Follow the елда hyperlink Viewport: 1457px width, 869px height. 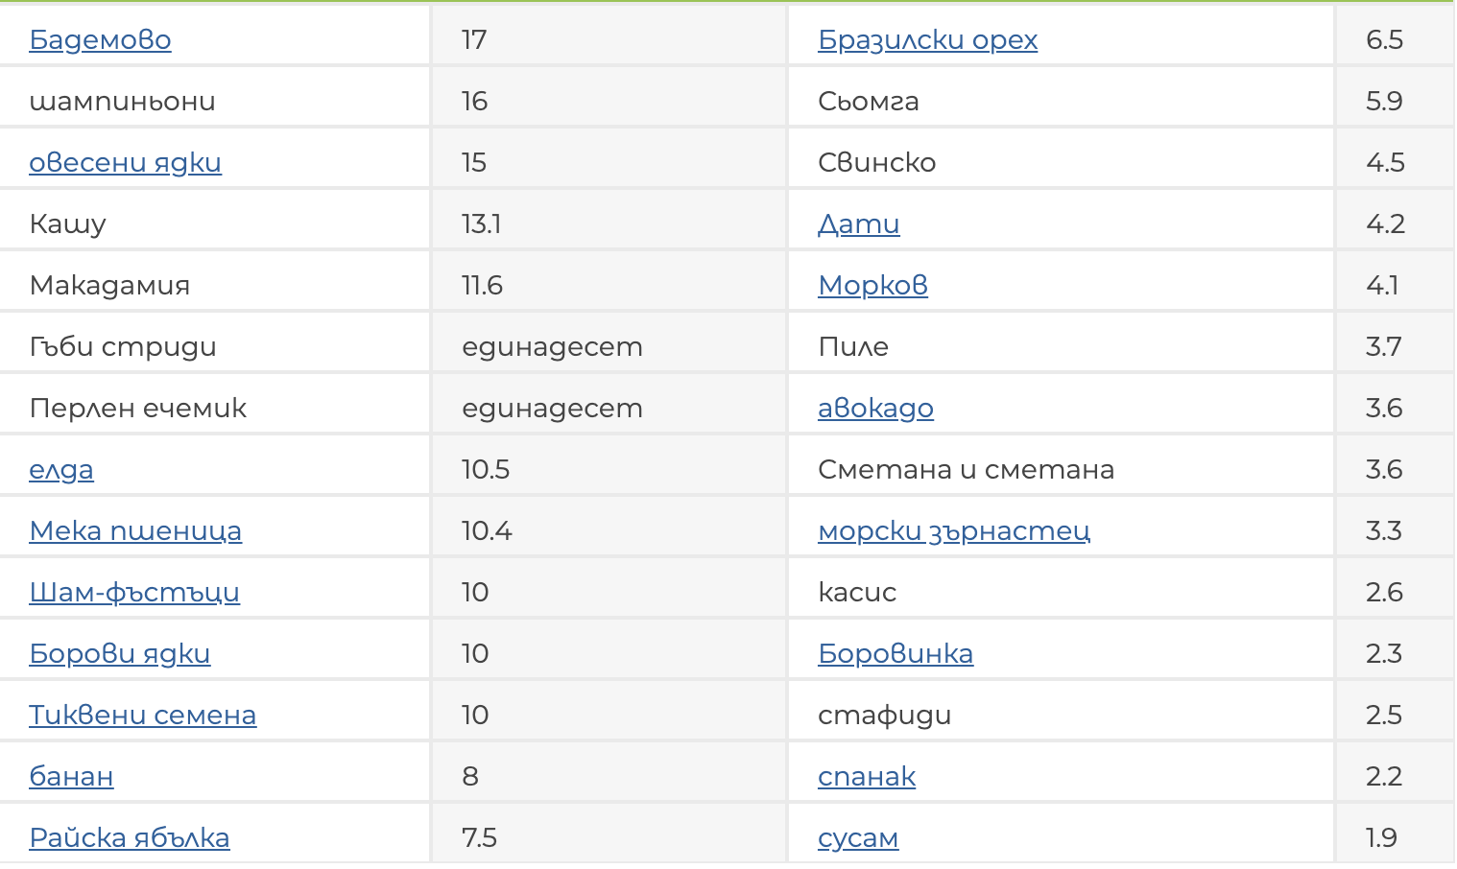[61, 469]
